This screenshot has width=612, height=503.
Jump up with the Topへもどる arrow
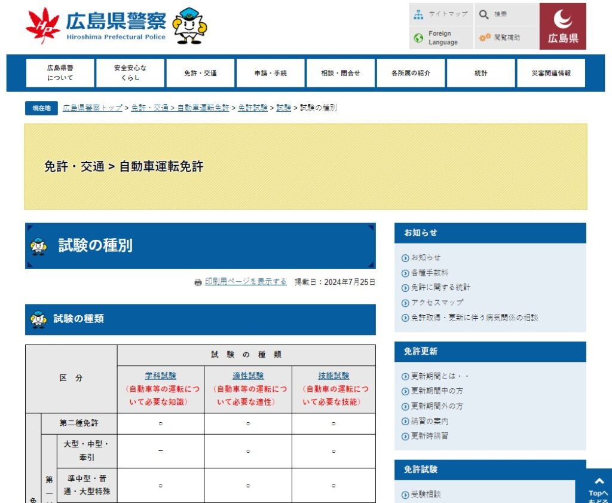(598, 487)
